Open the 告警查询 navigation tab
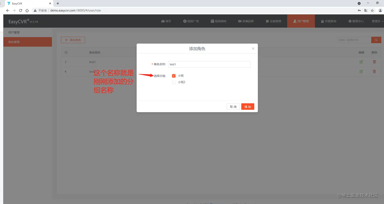The width and height of the screenshot is (384, 204). tap(328, 21)
